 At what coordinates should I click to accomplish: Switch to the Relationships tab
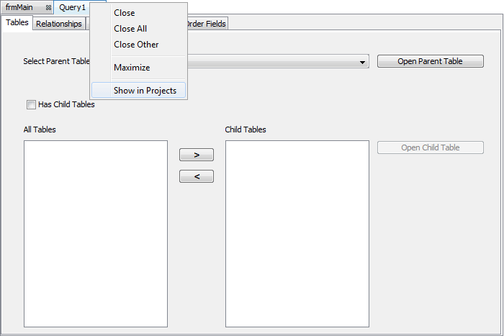click(58, 24)
